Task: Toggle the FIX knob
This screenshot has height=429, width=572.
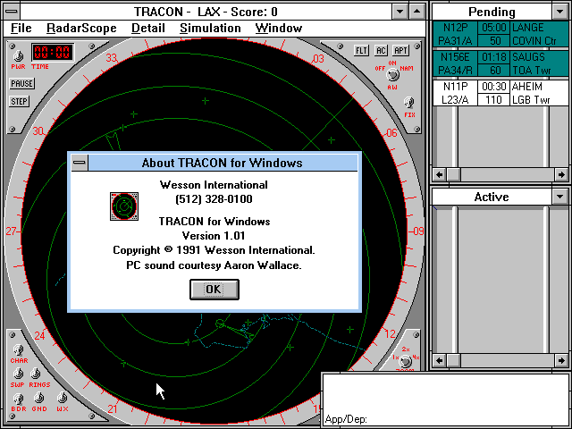Action: point(409,103)
